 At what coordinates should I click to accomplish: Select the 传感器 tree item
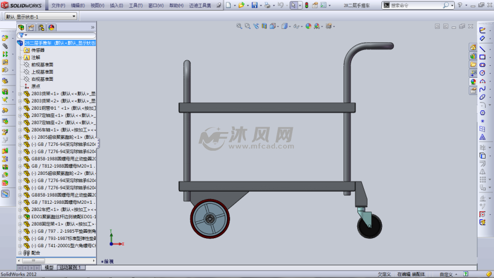coord(38,50)
